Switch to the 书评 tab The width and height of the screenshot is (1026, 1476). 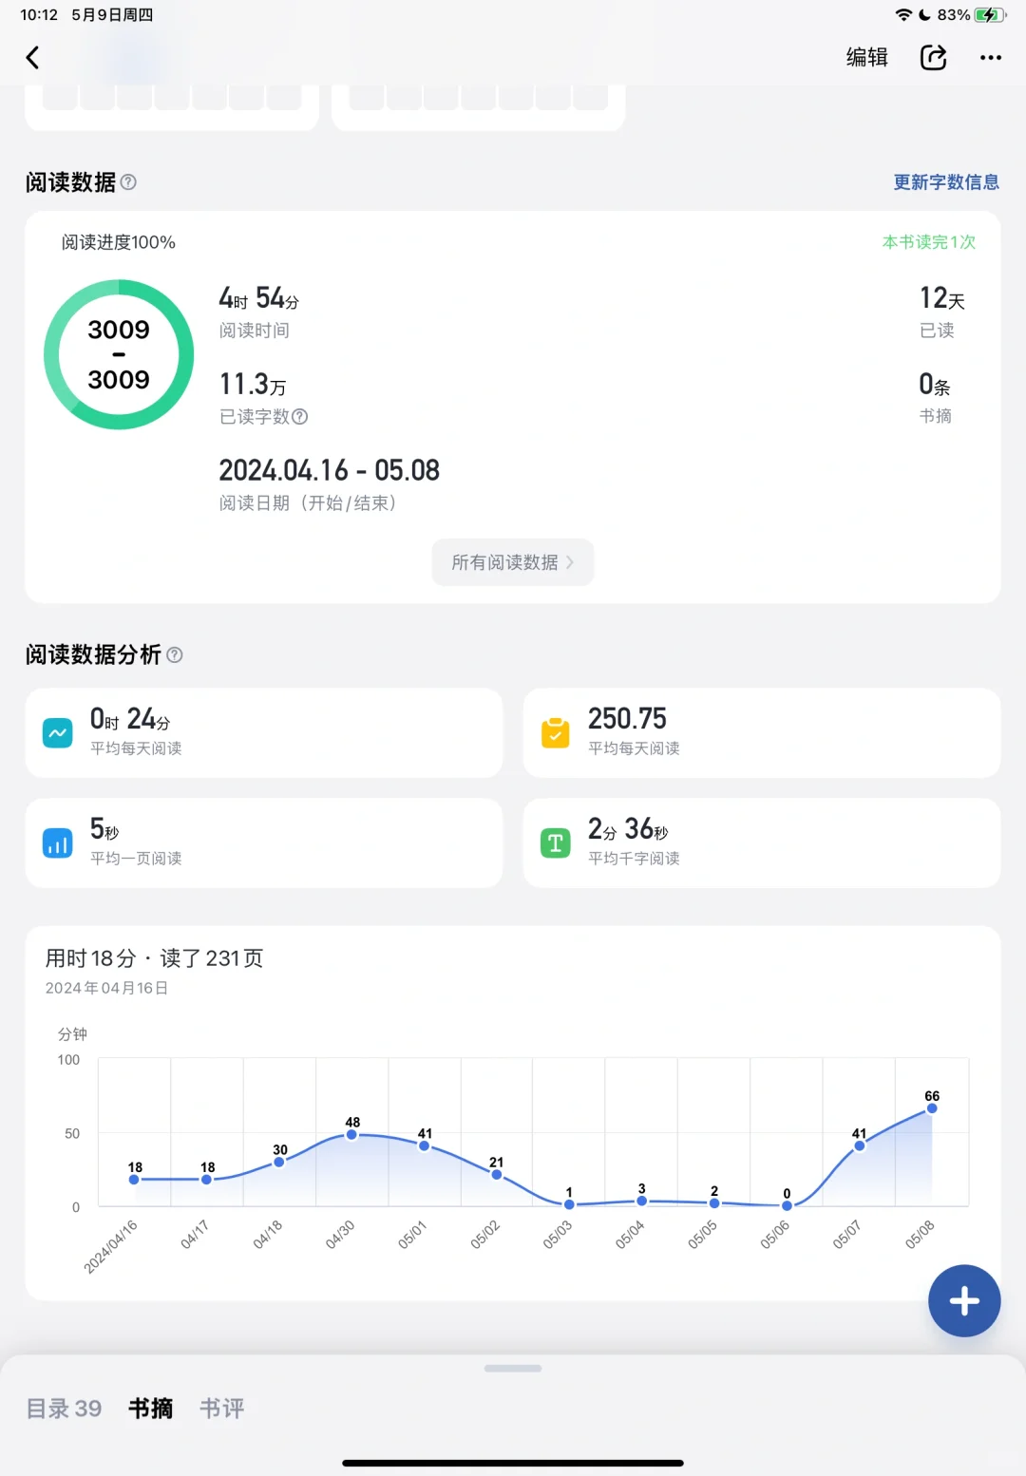tap(222, 1409)
